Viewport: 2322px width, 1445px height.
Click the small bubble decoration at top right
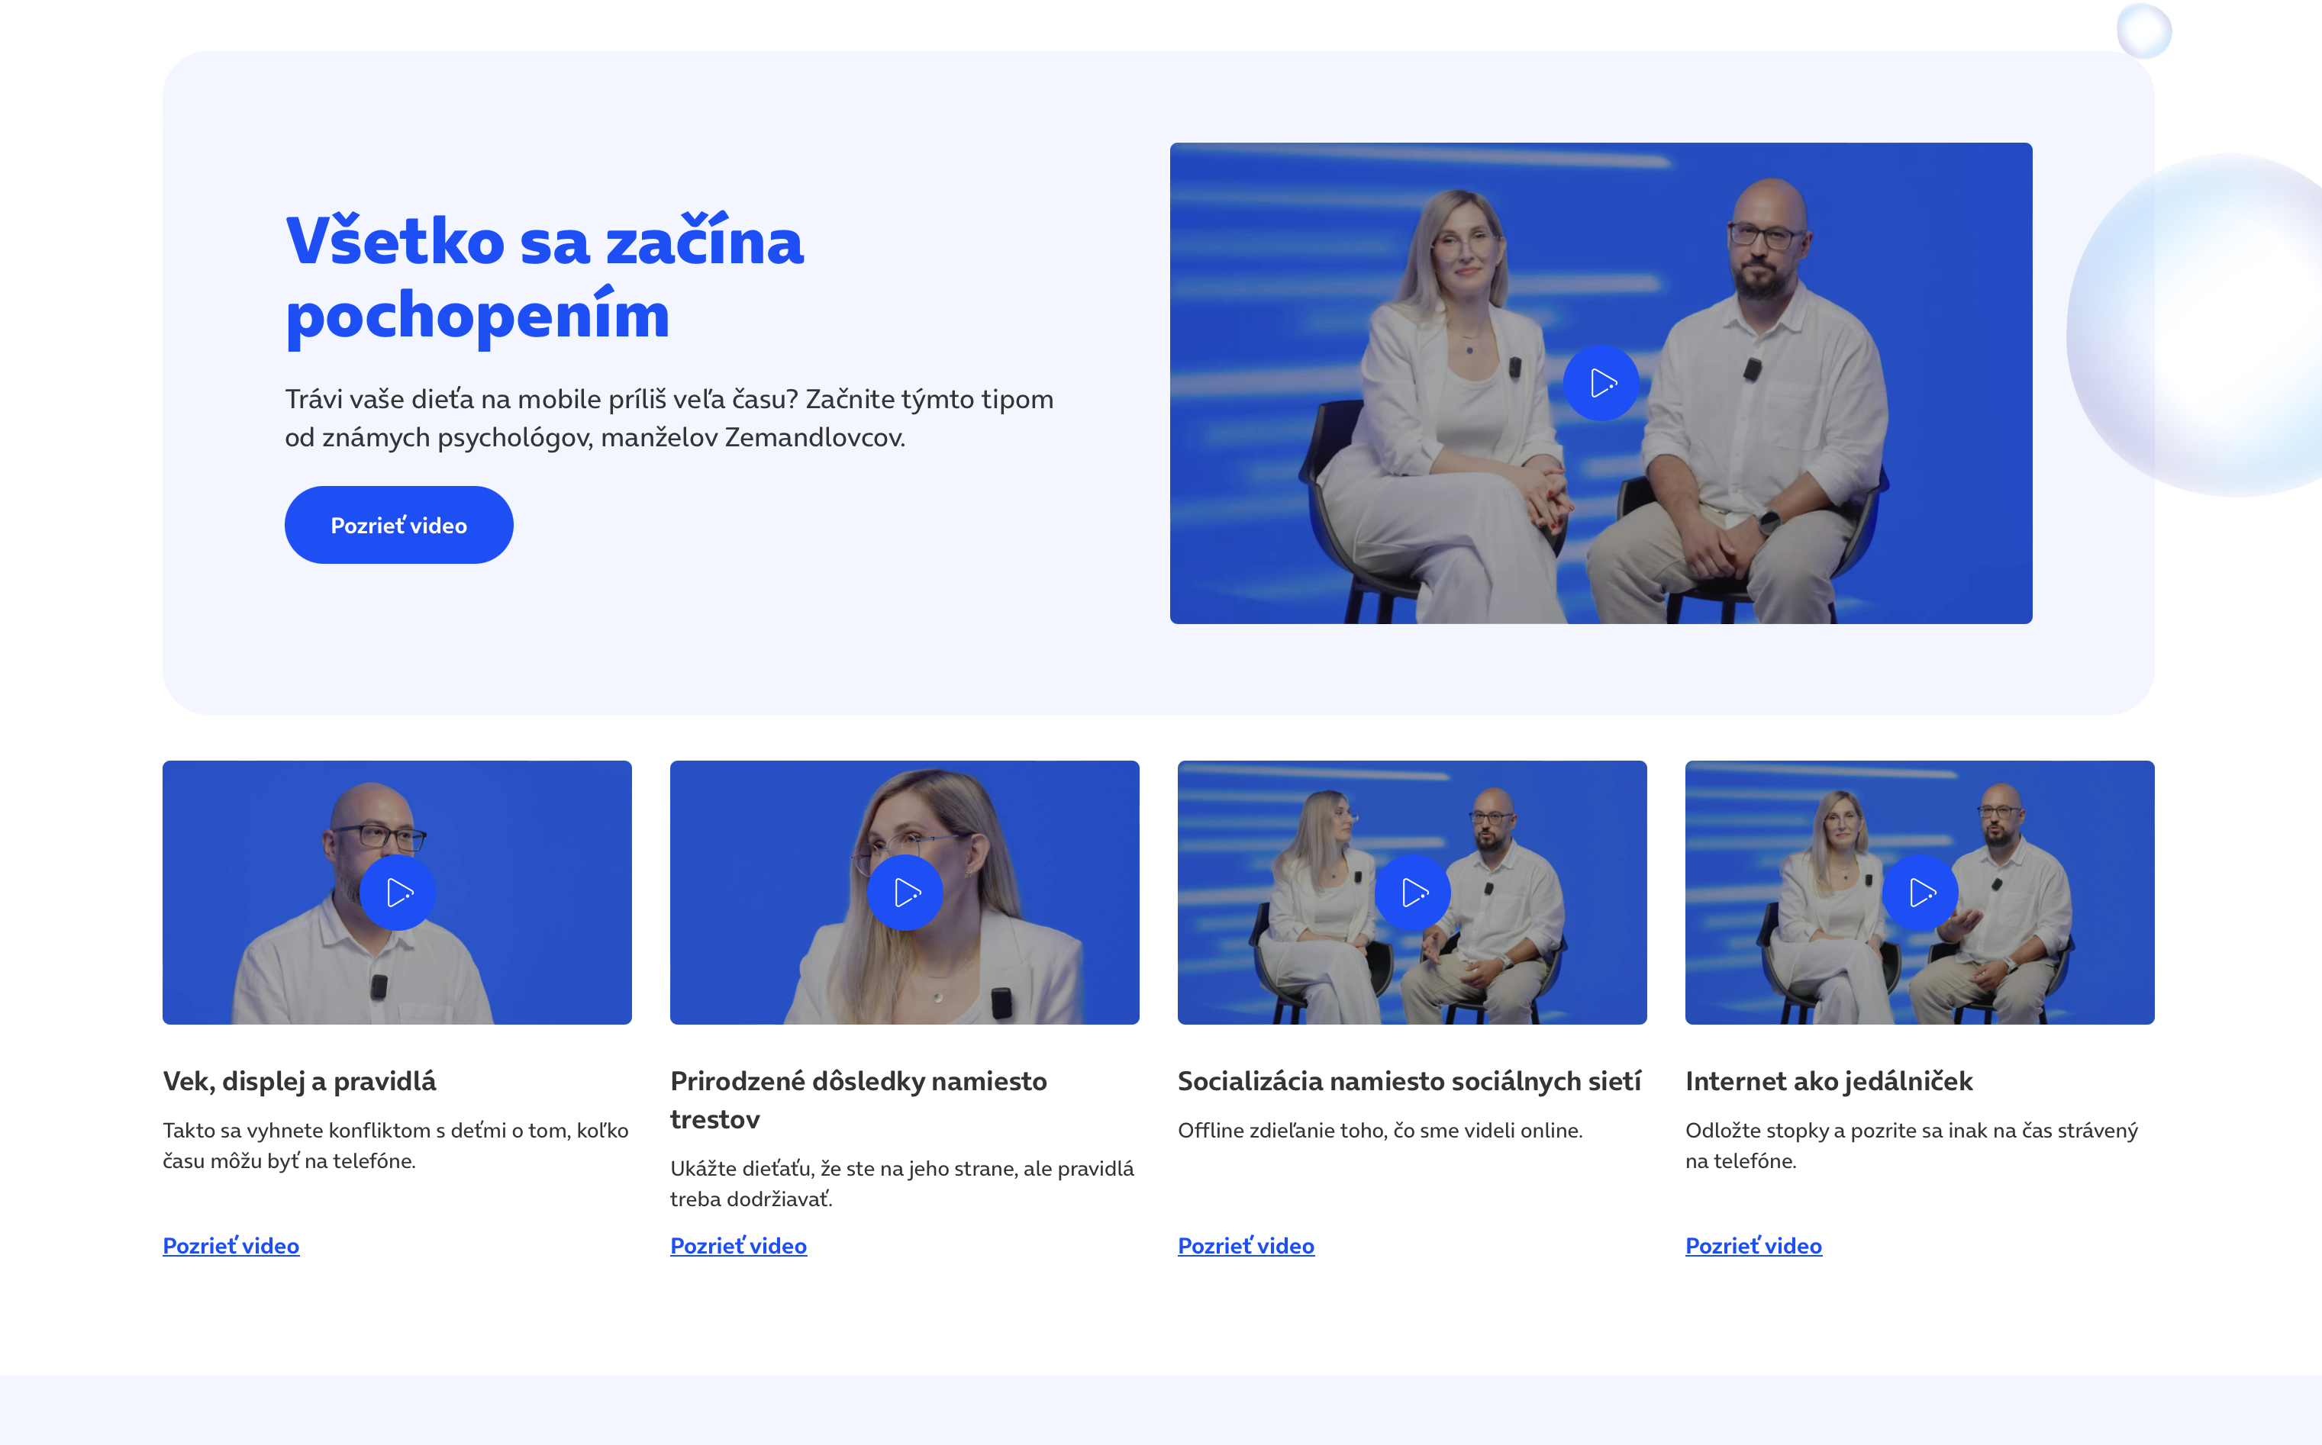(2143, 31)
